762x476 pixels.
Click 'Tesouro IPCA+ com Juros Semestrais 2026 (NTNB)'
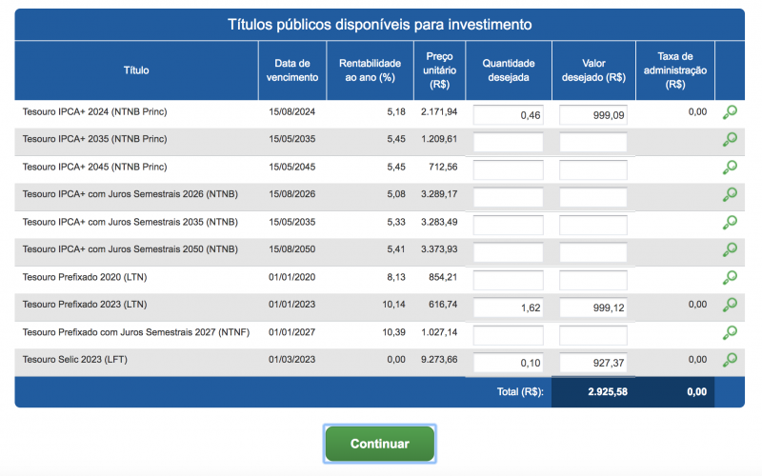130,194
